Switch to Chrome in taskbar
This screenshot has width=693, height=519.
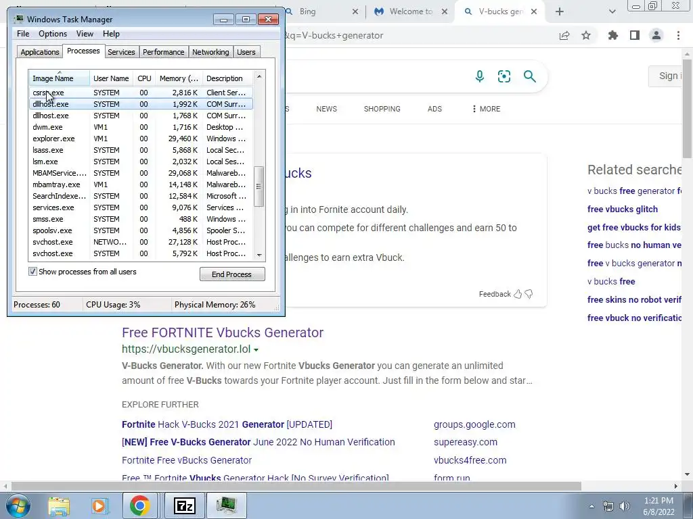[139, 505]
